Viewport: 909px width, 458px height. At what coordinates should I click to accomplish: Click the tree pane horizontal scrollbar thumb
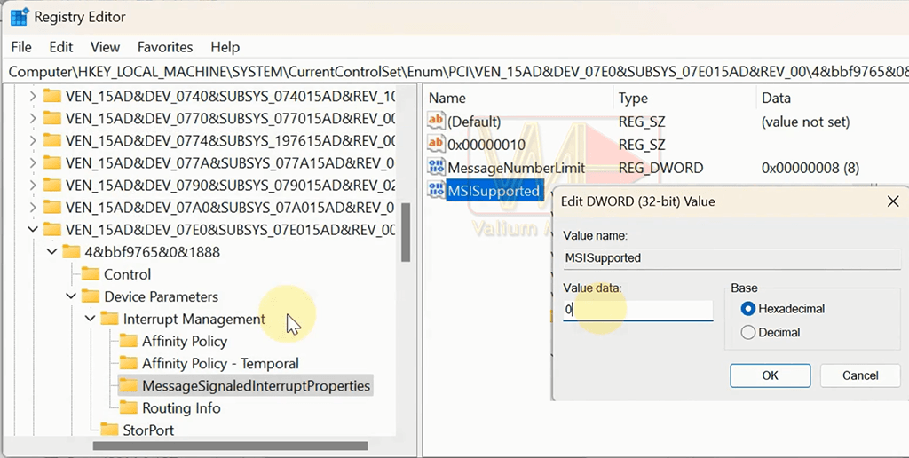[230, 446]
